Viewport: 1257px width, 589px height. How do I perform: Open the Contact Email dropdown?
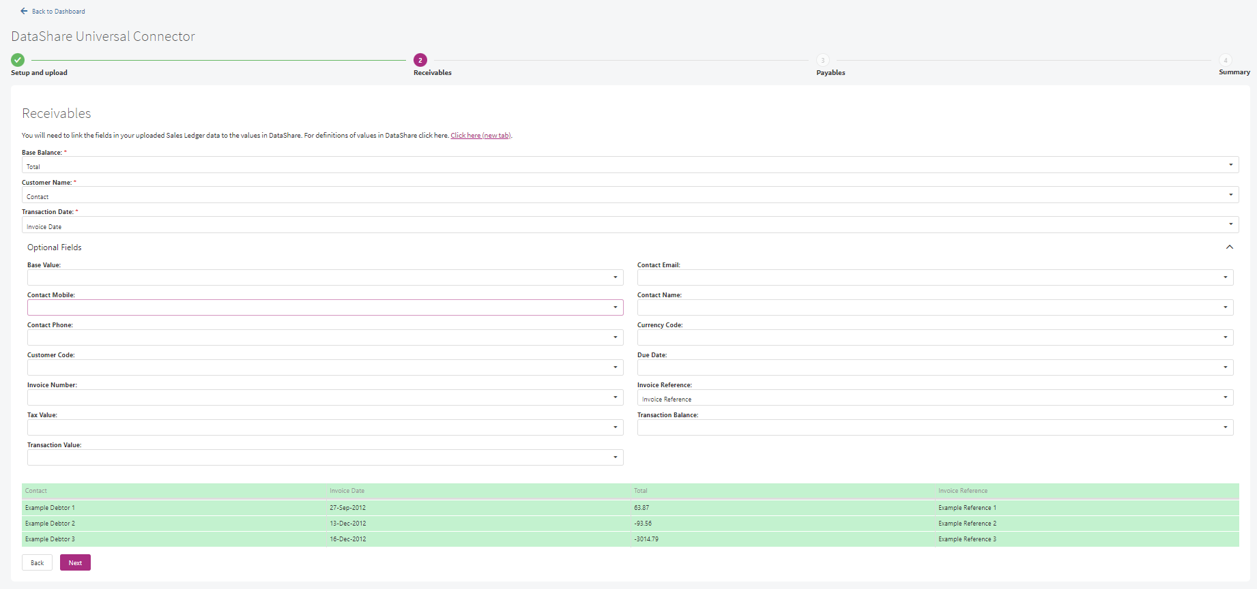click(935, 277)
